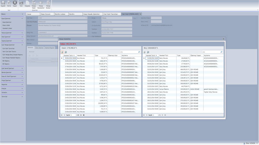The height and width of the screenshot is (145, 259).
Task: Open the Depo Durum tab
Action: pos(46,14)
